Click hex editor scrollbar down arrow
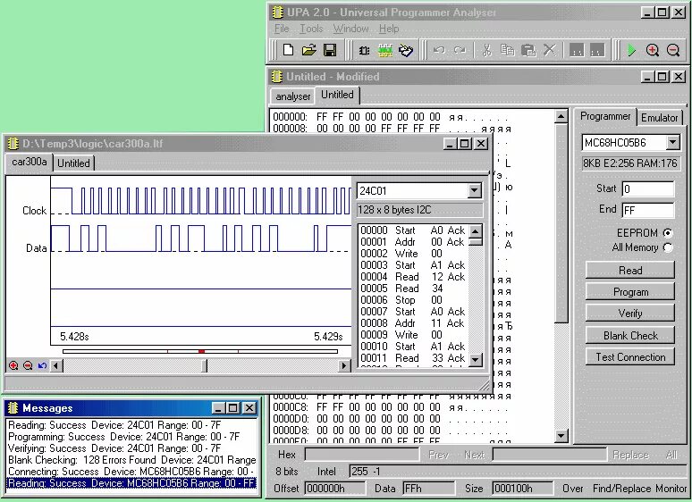692x502 pixels. [561, 436]
